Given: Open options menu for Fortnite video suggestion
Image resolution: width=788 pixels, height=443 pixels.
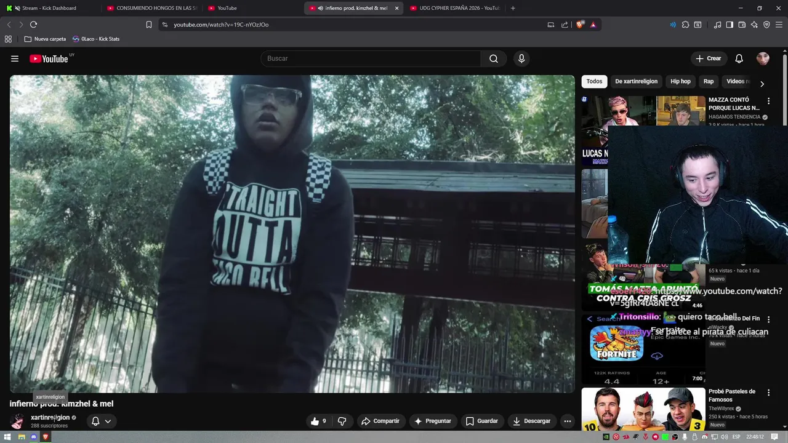Looking at the screenshot, I should (768, 319).
